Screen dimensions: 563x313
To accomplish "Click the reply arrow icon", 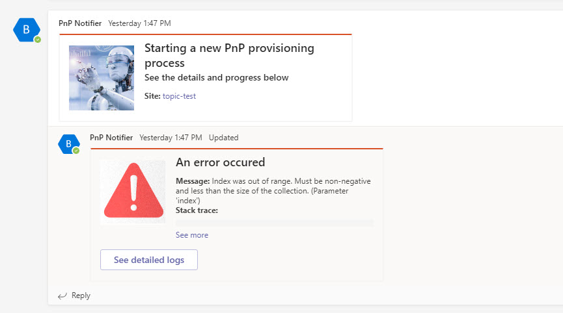I will point(62,295).
